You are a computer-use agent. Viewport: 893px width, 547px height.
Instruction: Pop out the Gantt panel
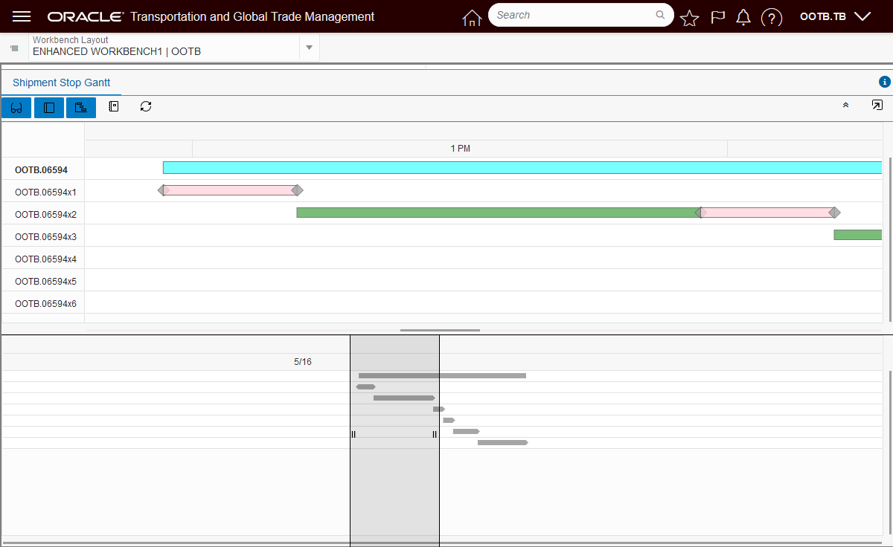pos(877,106)
